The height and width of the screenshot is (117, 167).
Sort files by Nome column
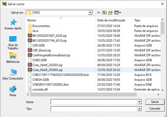pos(61,20)
